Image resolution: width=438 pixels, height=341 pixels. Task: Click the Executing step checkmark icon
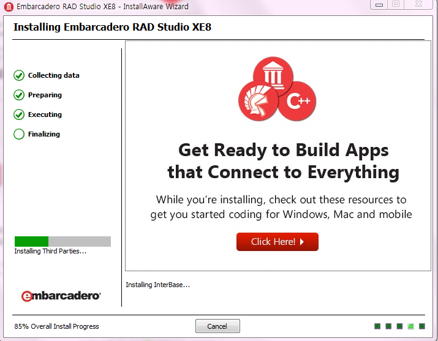click(x=19, y=114)
